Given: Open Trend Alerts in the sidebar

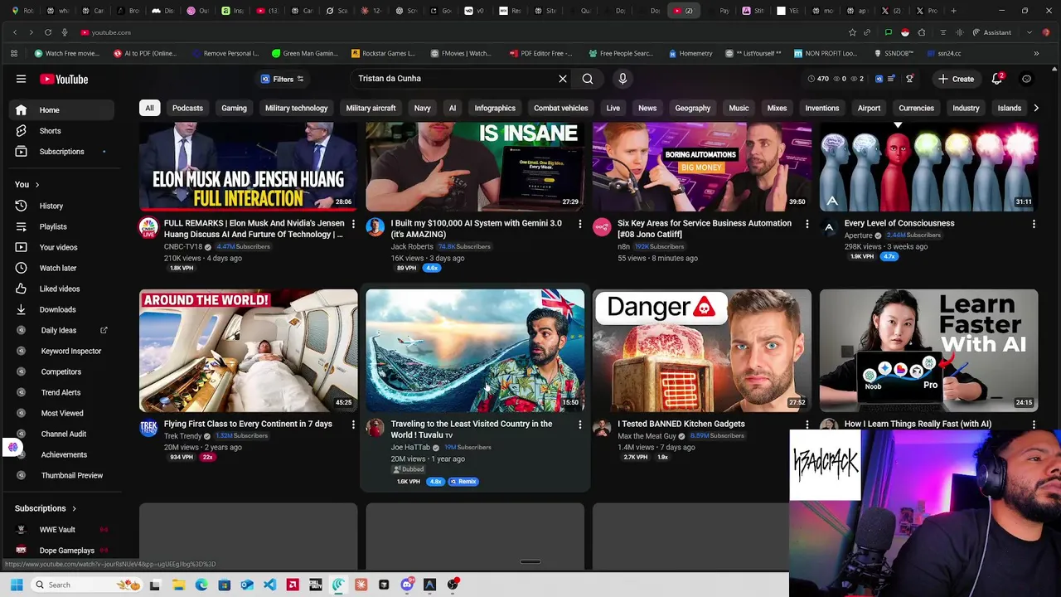Looking at the screenshot, I should [62, 392].
